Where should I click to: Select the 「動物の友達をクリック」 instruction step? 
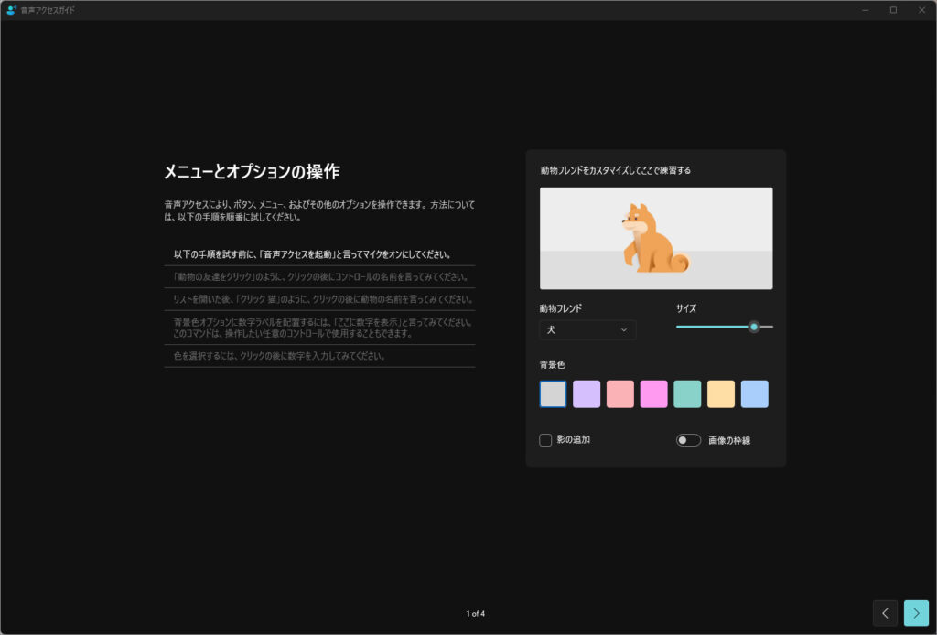(320, 277)
